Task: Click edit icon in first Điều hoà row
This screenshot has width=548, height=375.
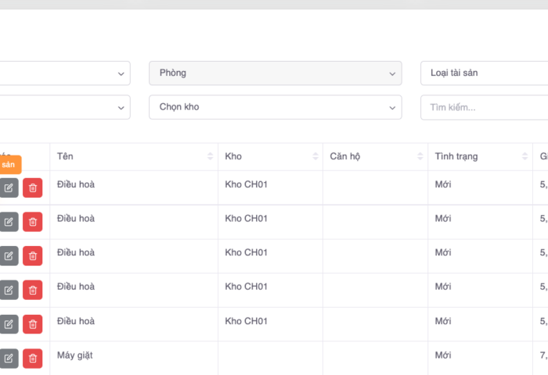Action: click(9, 187)
